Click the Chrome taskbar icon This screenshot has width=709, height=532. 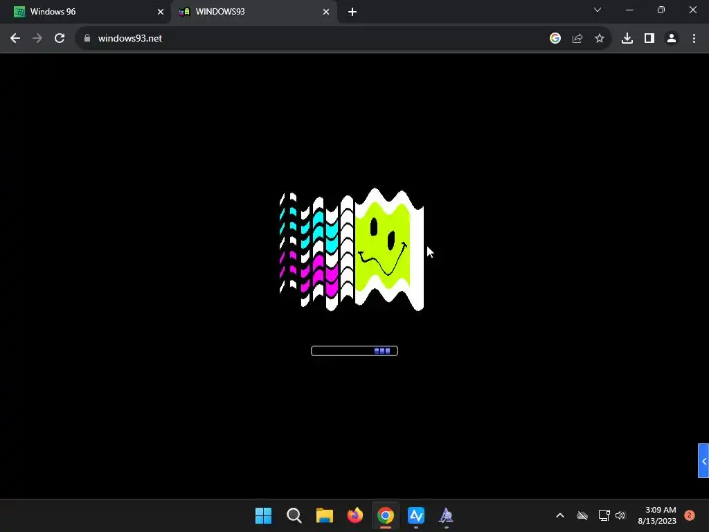pyautogui.click(x=385, y=515)
